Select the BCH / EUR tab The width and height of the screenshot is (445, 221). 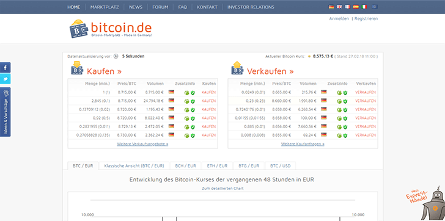pyautogui.click(x=186, y=166)
